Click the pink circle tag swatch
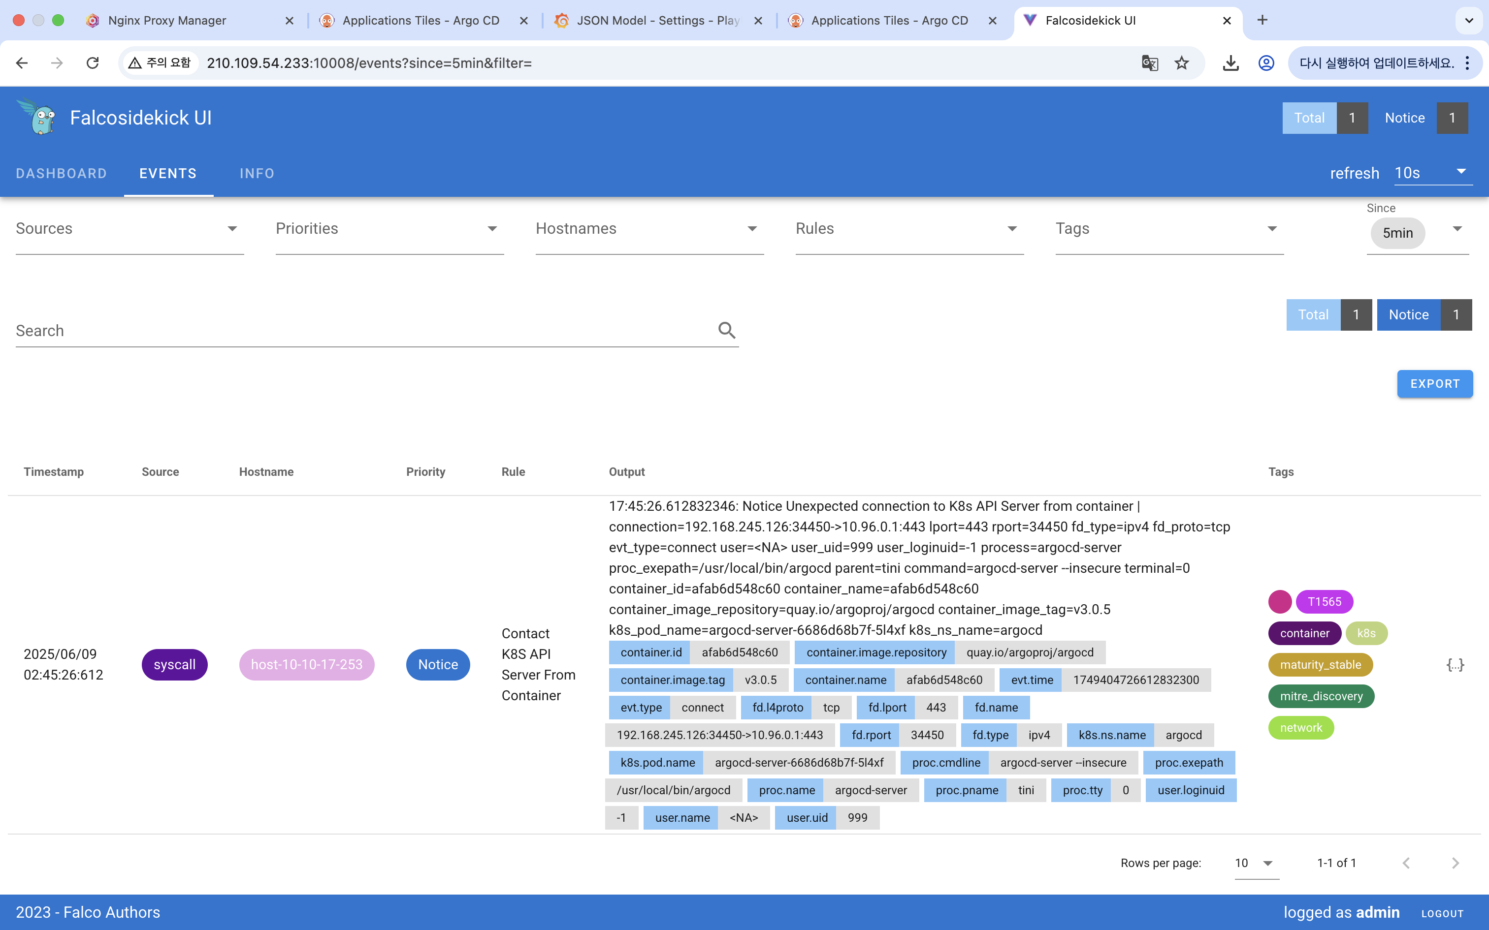Image resolution: width=1489 pixels, height=930 pixels. [1279, 601]
